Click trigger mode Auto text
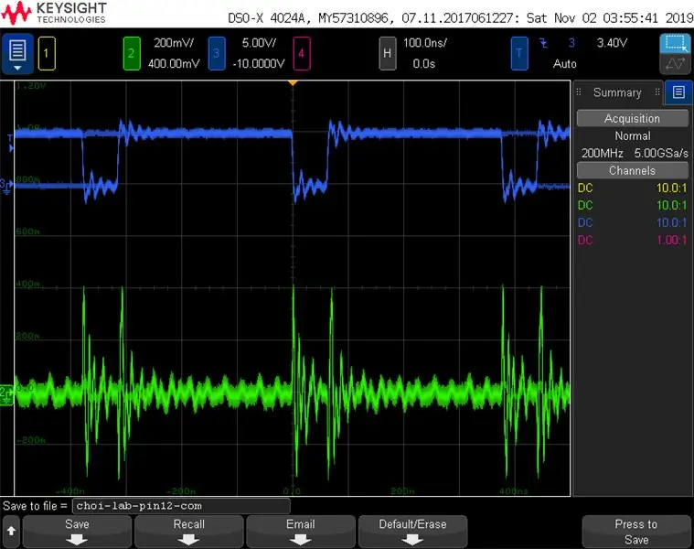694x549 pixels. [x=565, y=64]
